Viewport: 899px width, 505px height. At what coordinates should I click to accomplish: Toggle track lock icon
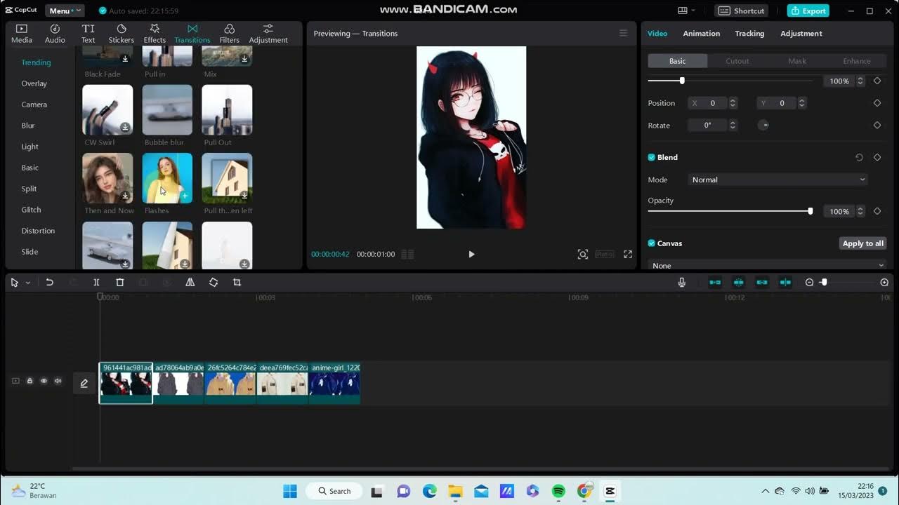coord(29,381)
